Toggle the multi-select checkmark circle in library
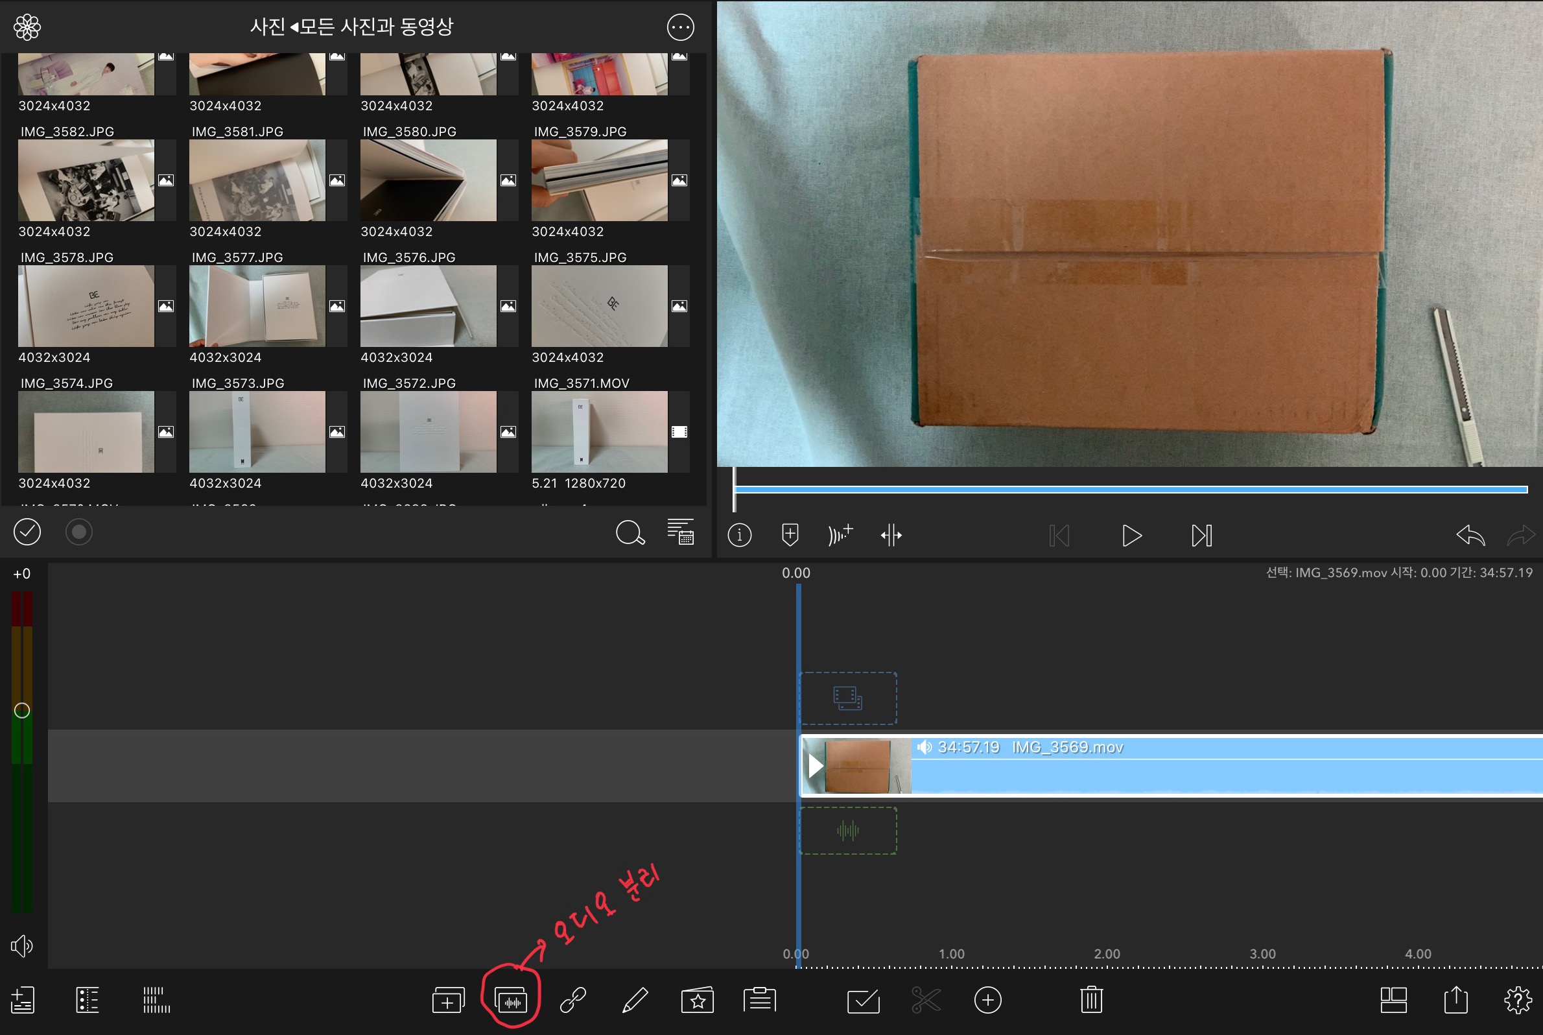The image size is (1543, 1035). pyautogui.click(x=27, y=532)
